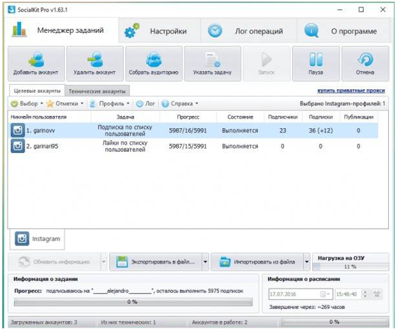Image resolution: width=396 pixels, height=332 pixels.
Task: Open dropdown arrow beside Импортировать из файла
Action: point(307,262)
